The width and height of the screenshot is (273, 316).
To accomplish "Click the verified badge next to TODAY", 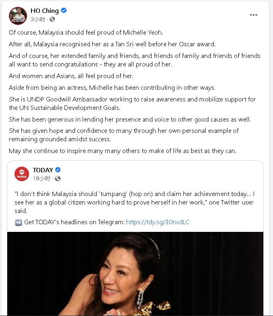I will (58, 170).
